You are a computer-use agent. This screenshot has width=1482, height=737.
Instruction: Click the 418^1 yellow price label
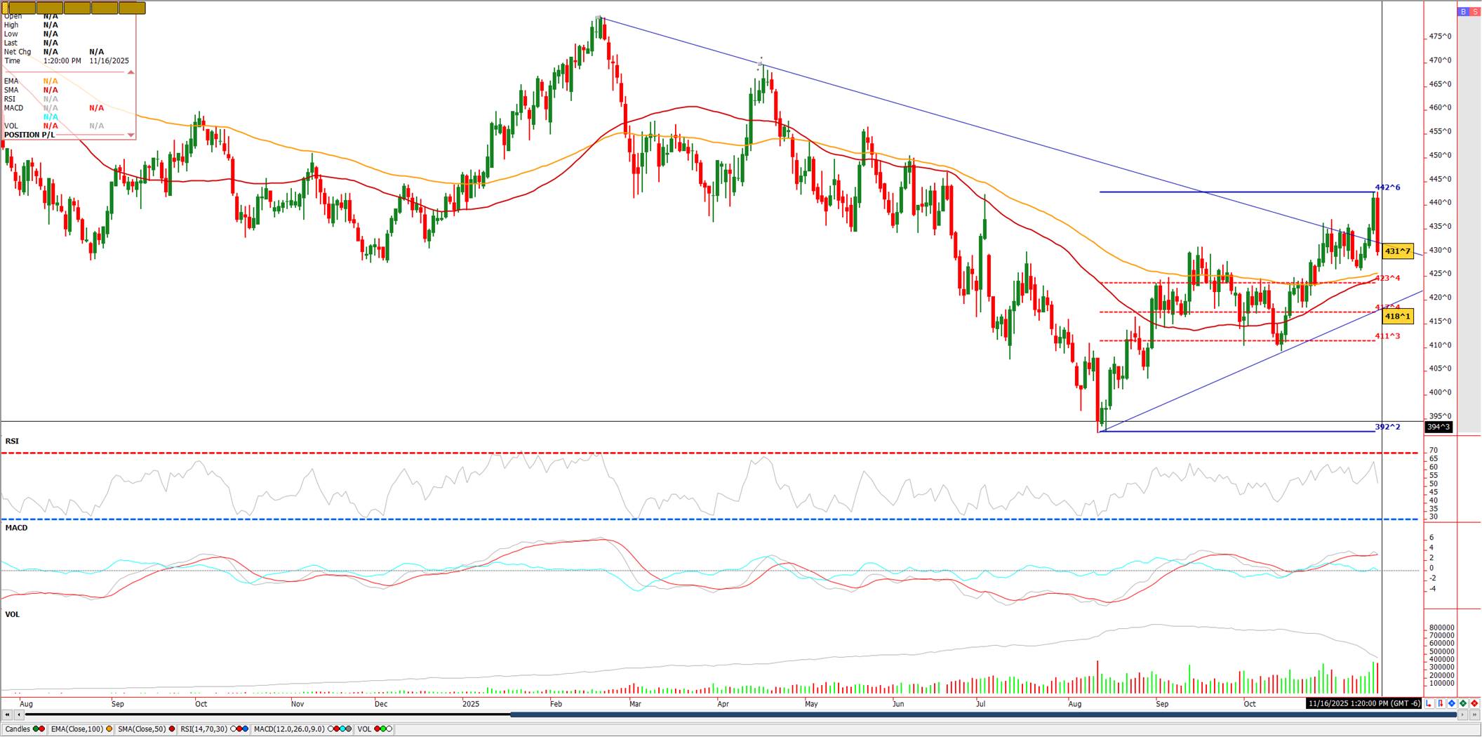[1397, 317]
